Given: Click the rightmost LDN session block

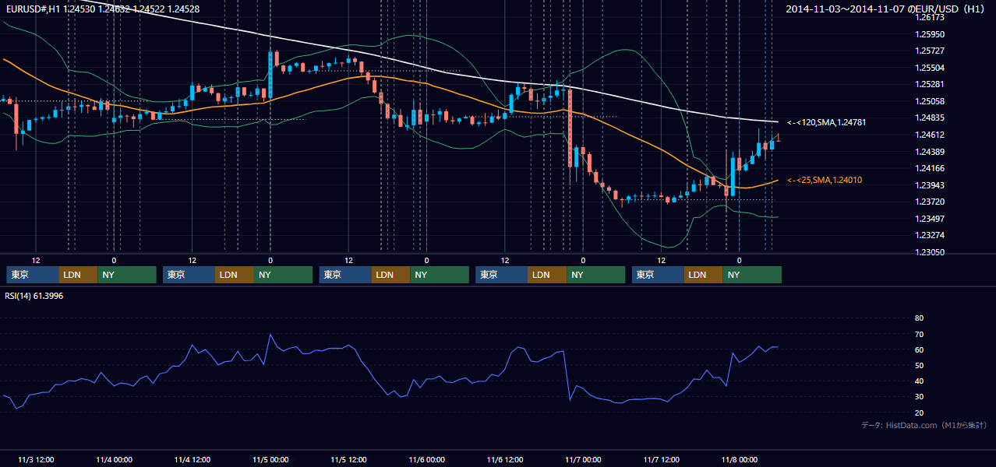Looking at the screenshot, I should (705, 275).
